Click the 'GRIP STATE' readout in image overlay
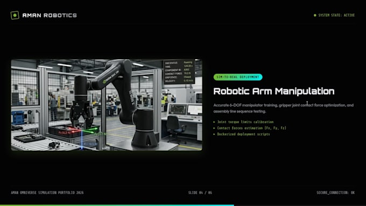 [x=178, y=77]
